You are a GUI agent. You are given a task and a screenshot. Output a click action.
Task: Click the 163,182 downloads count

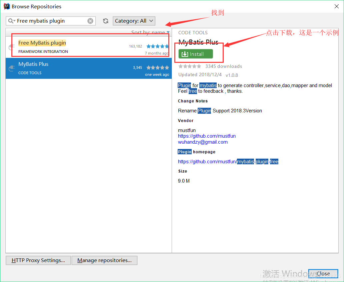(x=135, y=46)
